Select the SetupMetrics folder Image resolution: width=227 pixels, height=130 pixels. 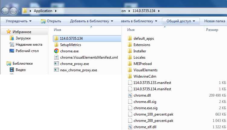click(70, 45)
